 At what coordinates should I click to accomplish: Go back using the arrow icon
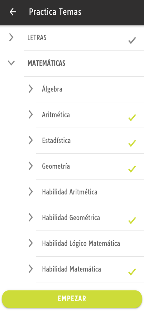13,12
